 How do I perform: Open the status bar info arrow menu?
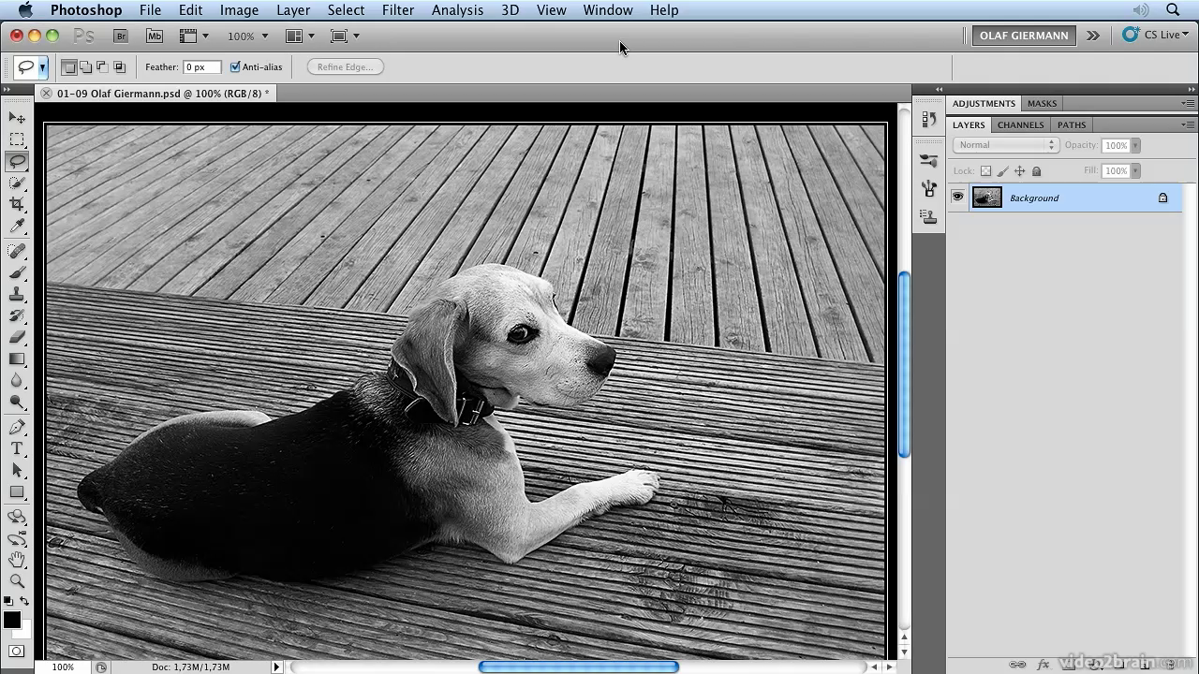[275, 667]
